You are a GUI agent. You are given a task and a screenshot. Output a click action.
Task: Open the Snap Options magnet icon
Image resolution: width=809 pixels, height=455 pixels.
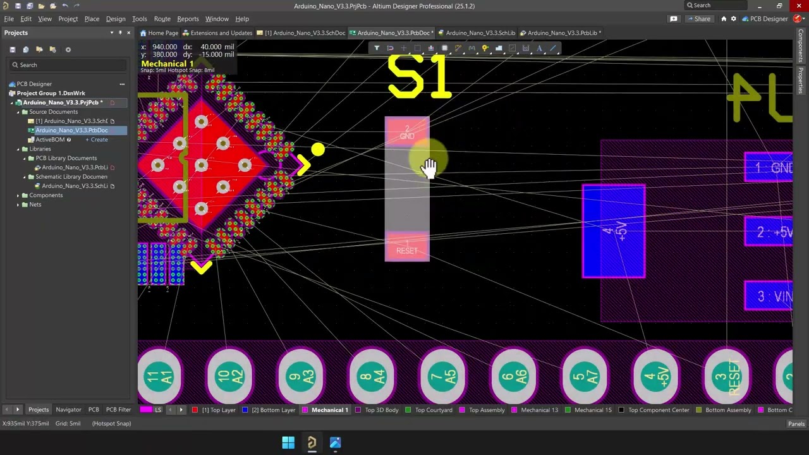pyautogui.click(x=390, y=48)
